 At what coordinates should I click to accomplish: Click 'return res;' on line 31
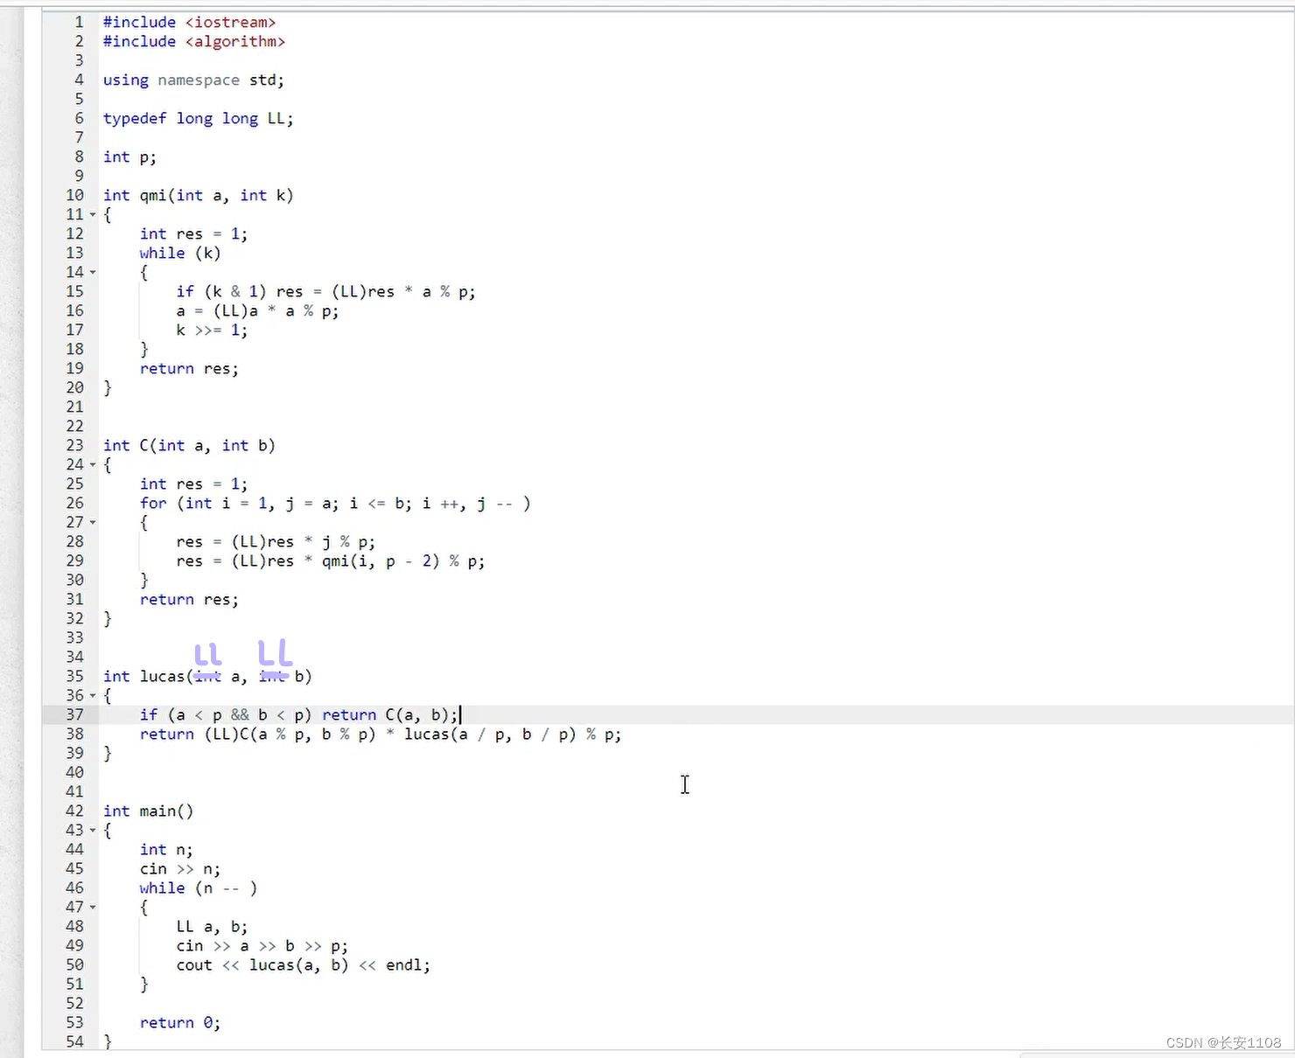pos(189,599)
